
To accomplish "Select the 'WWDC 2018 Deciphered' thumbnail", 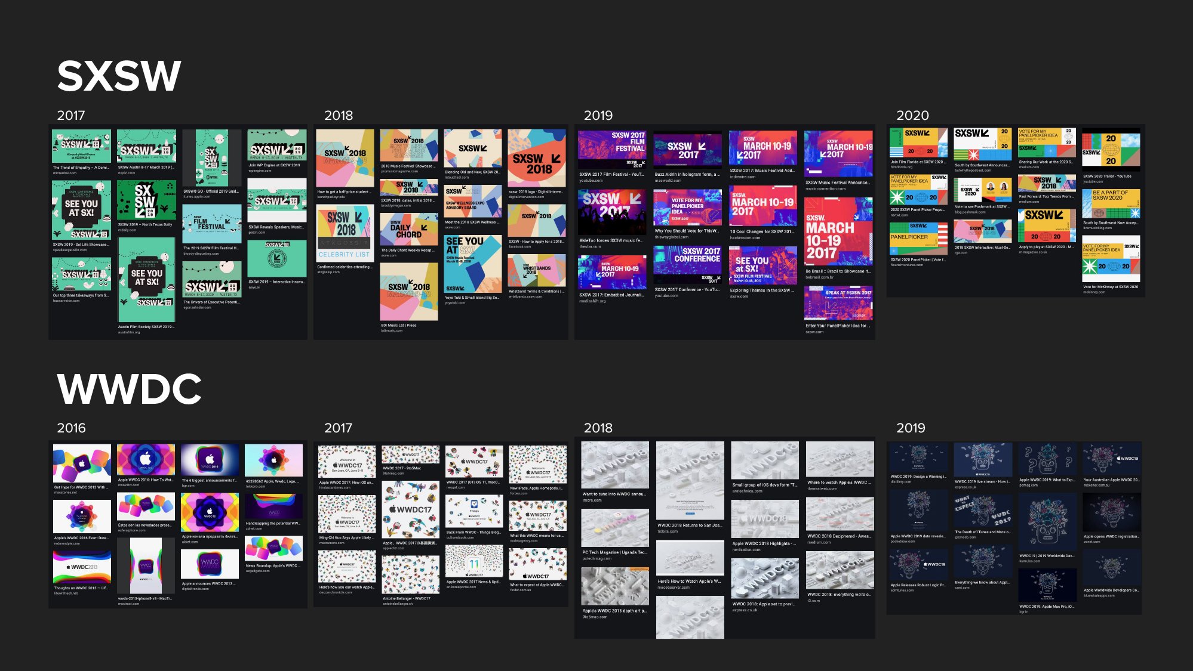I will (x=840, y=515).
